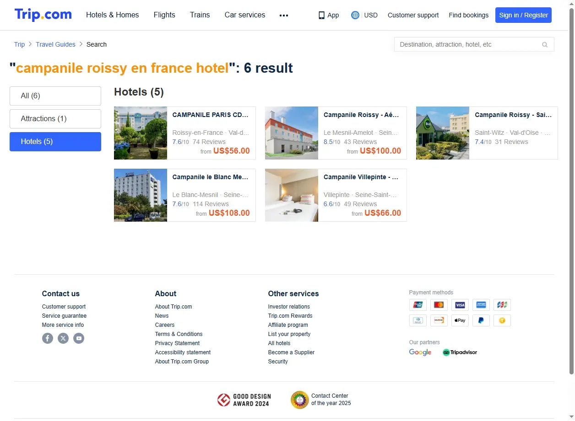Go to Travel Guides breadcrumb
575x421 pixels.
[55, 44]
